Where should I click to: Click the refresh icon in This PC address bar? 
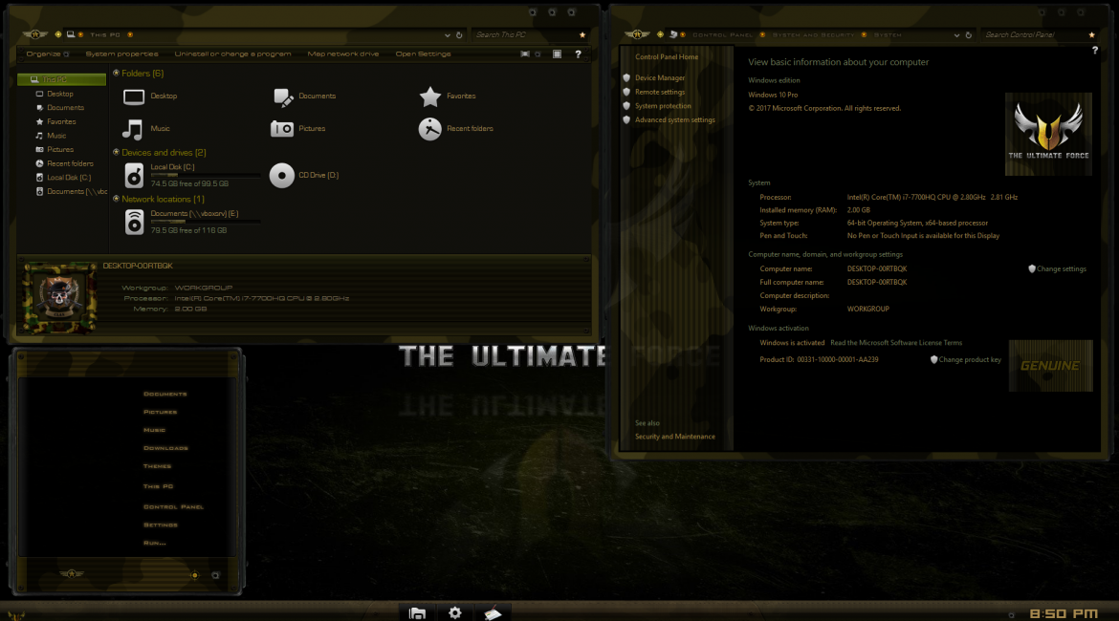click(x=459, y=35)
